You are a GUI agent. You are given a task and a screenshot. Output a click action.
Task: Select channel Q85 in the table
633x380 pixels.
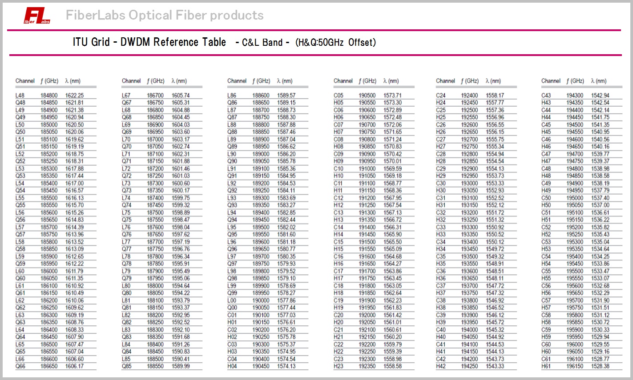coord(126,366)
